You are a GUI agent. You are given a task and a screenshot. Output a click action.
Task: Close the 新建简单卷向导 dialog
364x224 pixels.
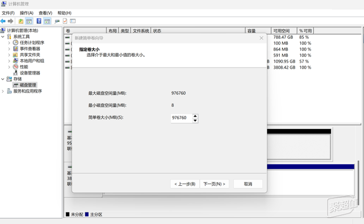[262, 38]
